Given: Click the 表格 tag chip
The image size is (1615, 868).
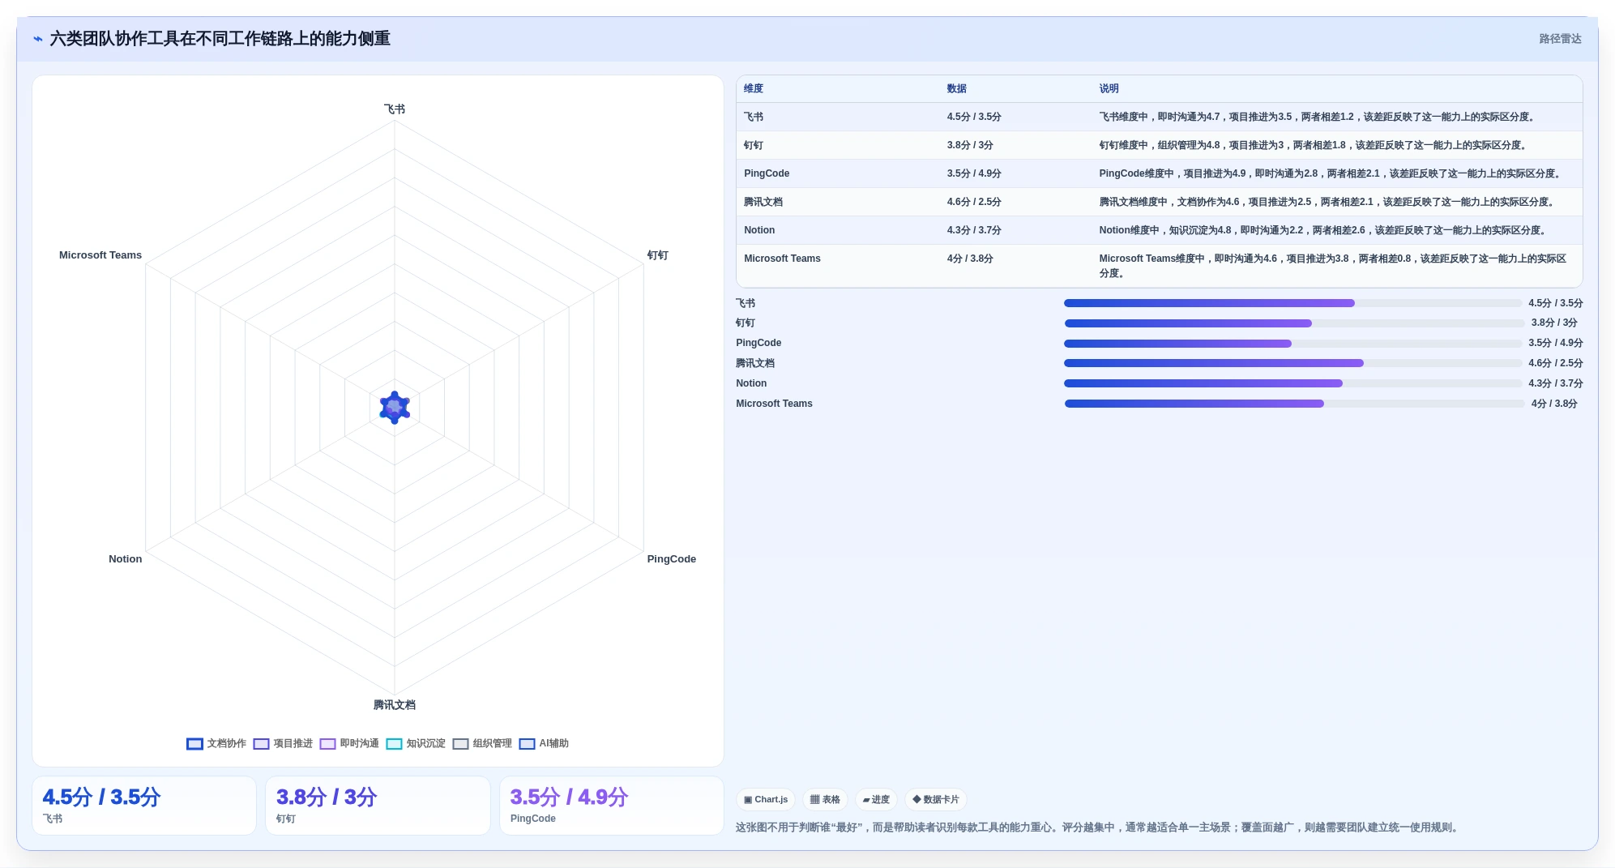Looking at the screenshot, I should pyautogui.click(x=825, y=799).
